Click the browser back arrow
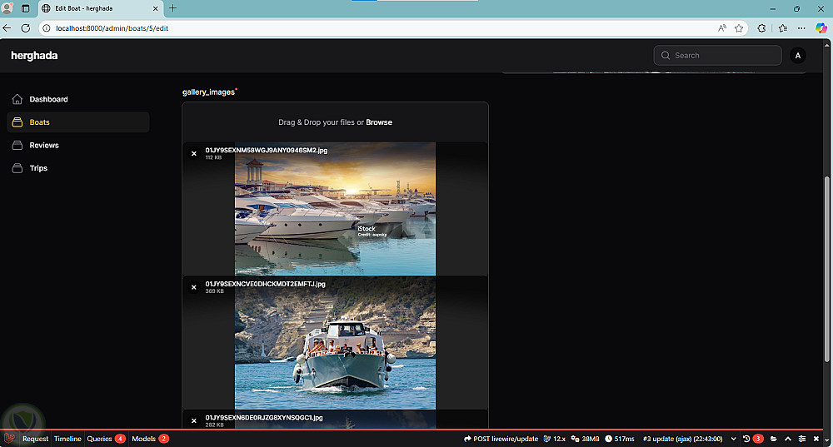Image resolution: width=833 pixels, height=447 pixels. [7, 28]
